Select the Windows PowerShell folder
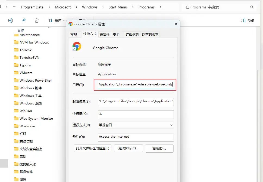This screenshot has height=182, width=263. (x=33, y=81)
